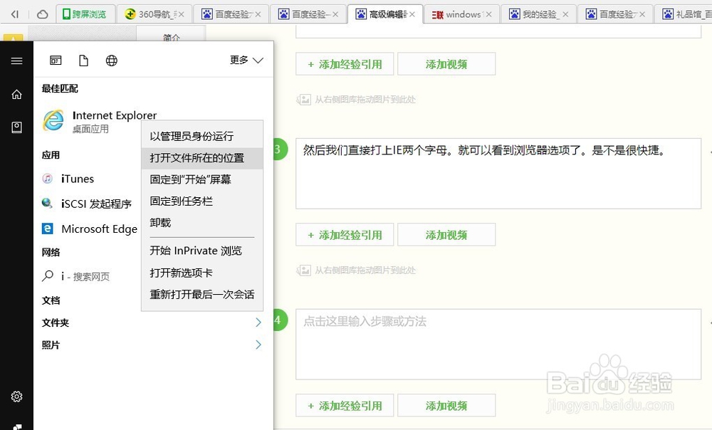The height and width of the screenshot is (430, 712).
Task: Open Internet Explorer best match result
Action: pos(99,122)
